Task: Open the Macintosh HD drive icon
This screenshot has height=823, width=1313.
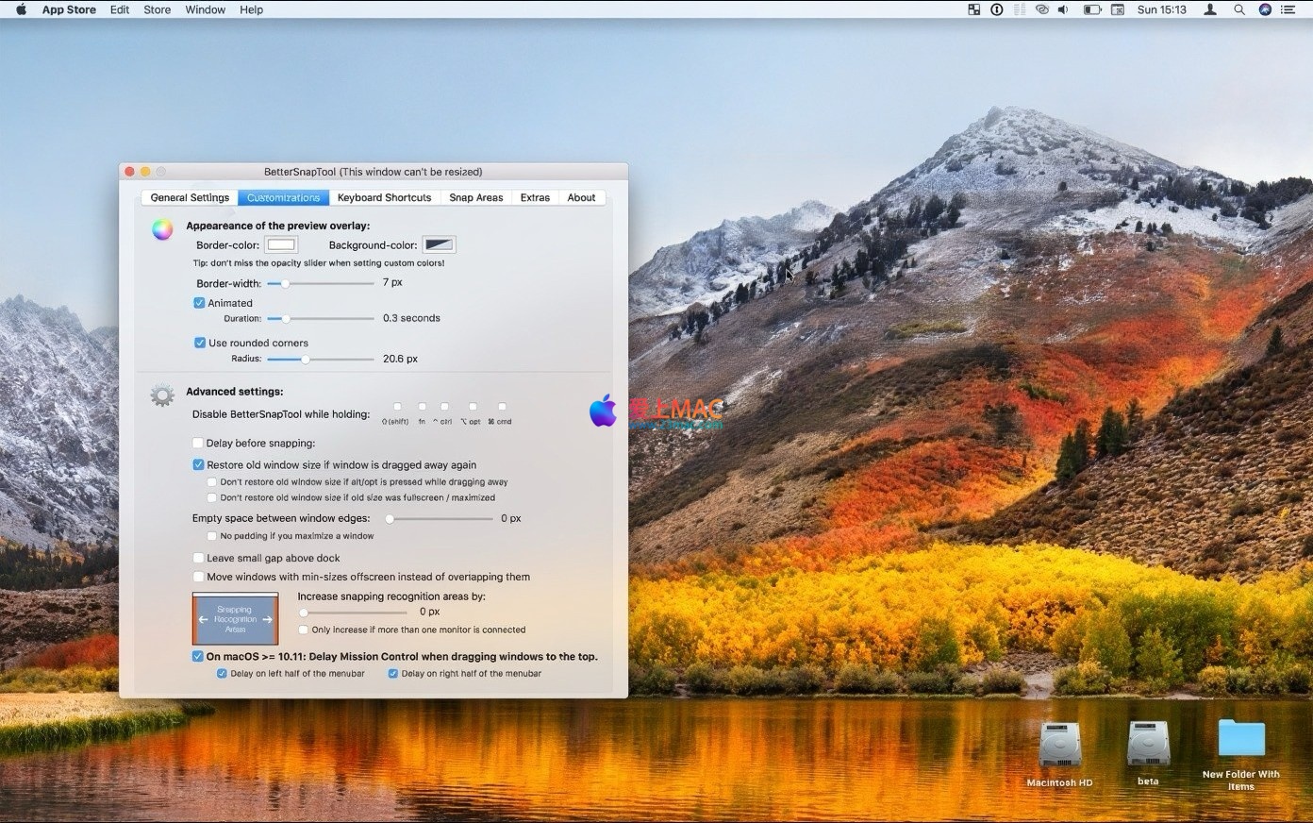Action: 1059,746
